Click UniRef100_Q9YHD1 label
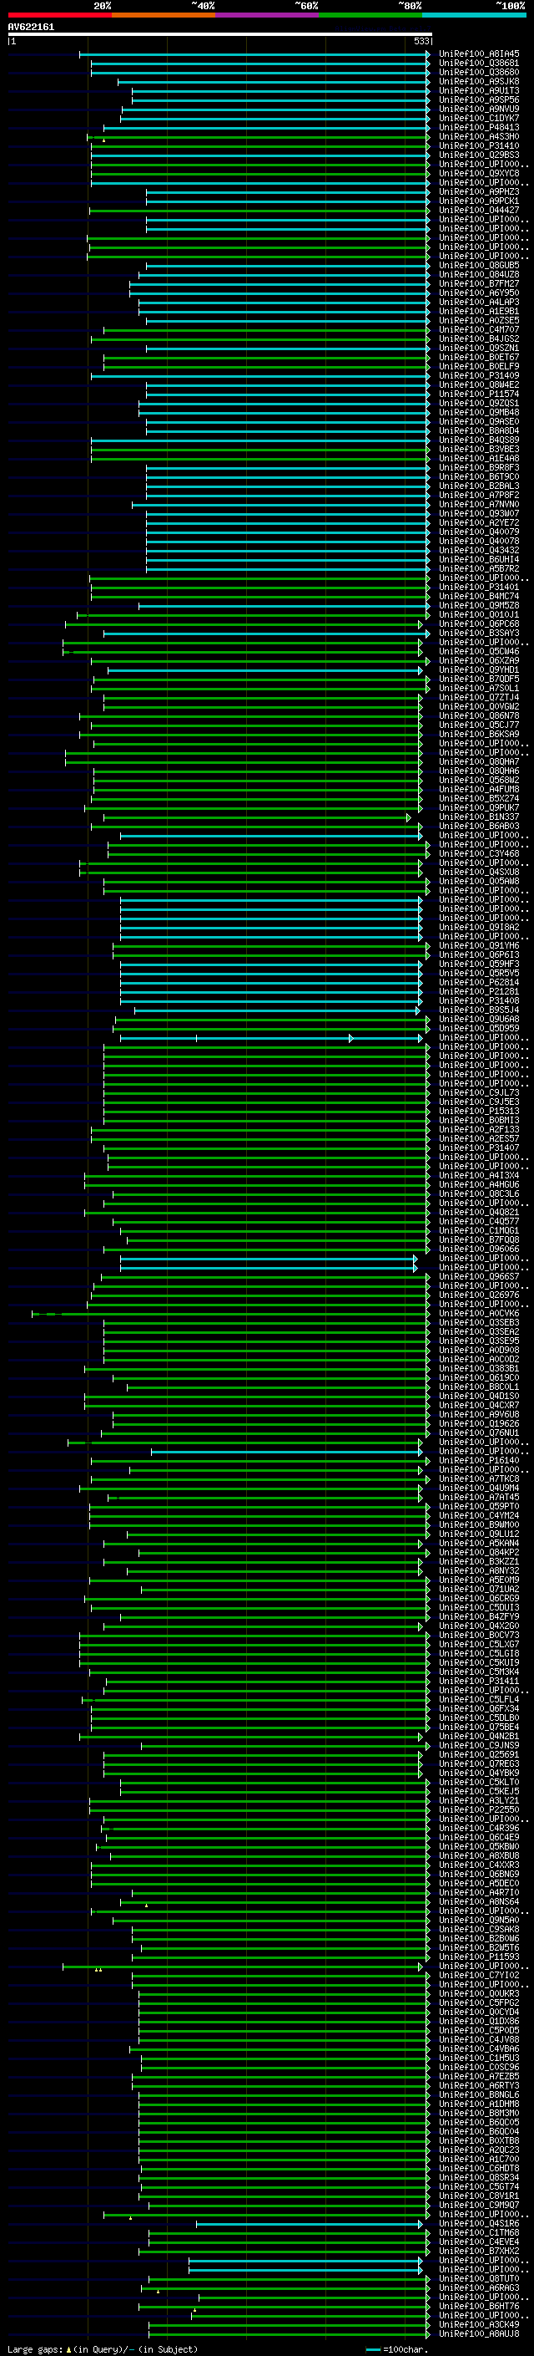The image size is (534, 2356). coord(479,669)
